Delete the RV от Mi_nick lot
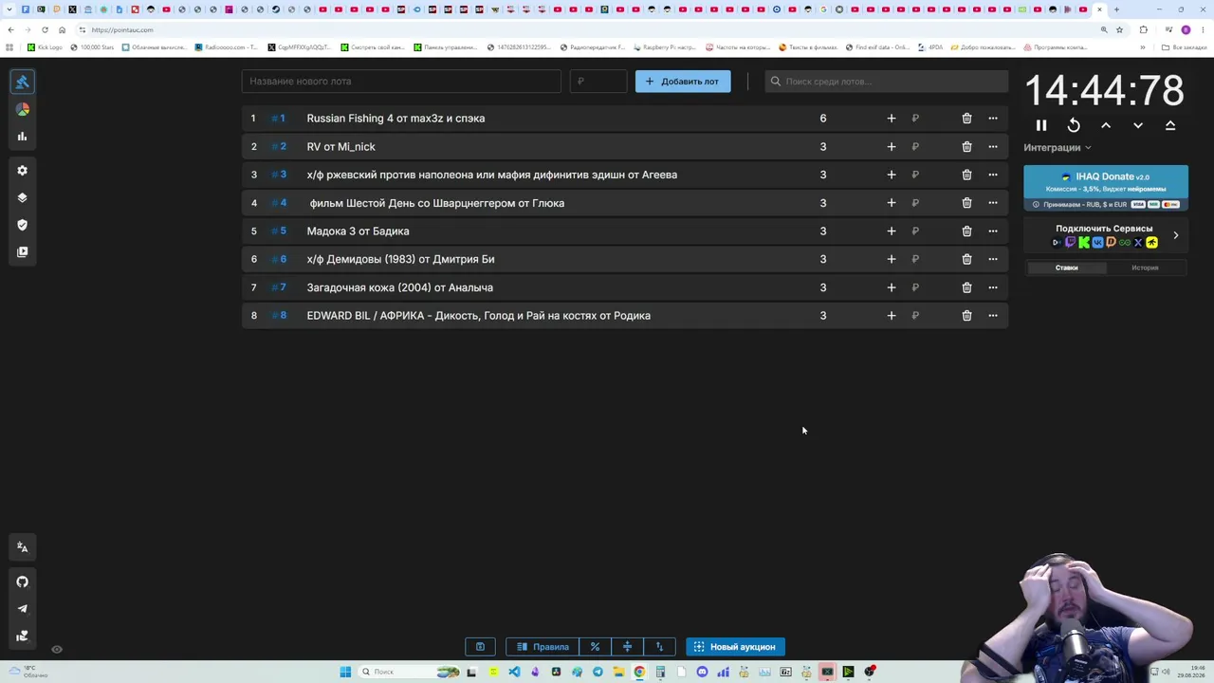This screenshot has height=683, width=1214. click(966, 147)
